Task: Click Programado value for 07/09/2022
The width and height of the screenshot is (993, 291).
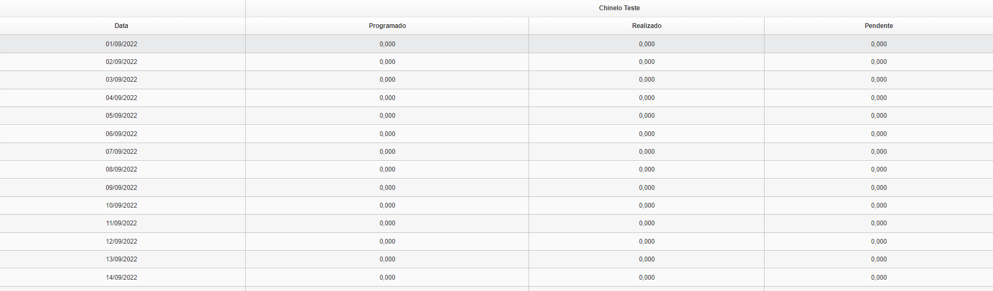Action: point(387,152)
